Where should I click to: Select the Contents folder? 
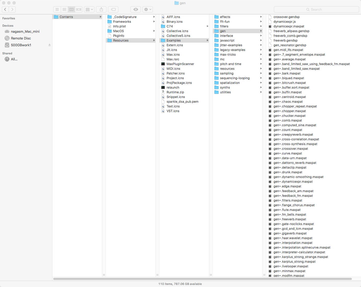click(77, 17)
